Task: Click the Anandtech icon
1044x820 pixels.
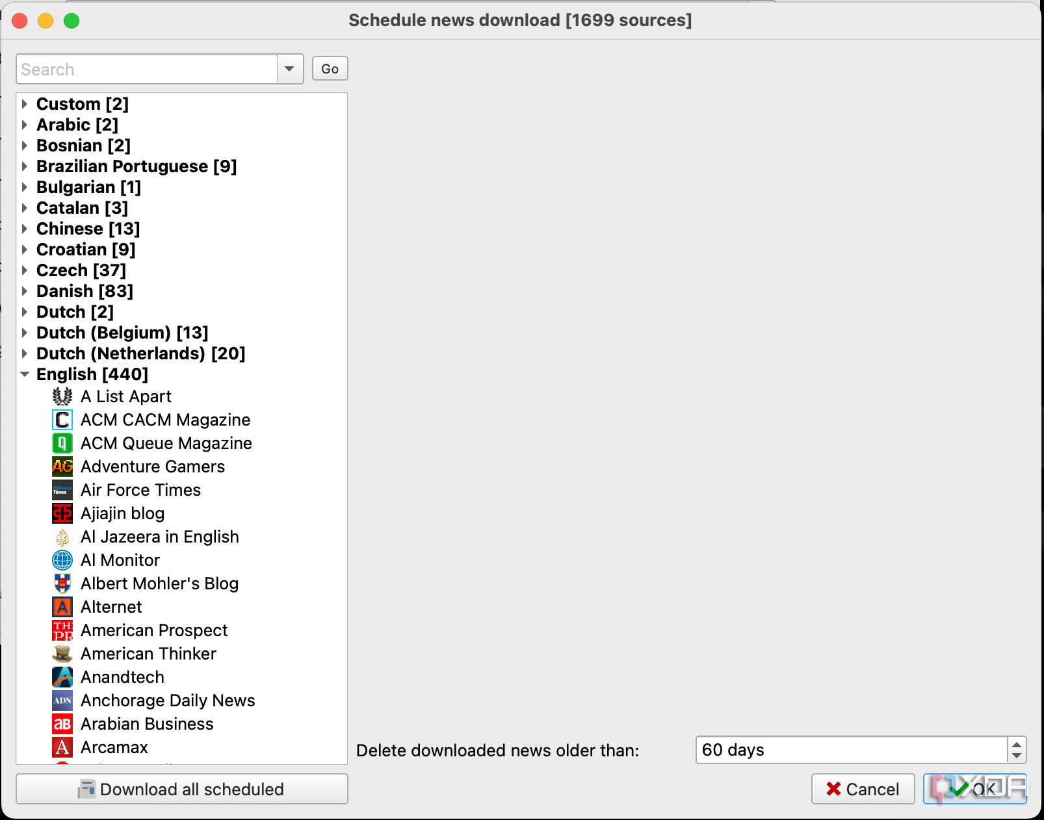Action: coord(62,677)
